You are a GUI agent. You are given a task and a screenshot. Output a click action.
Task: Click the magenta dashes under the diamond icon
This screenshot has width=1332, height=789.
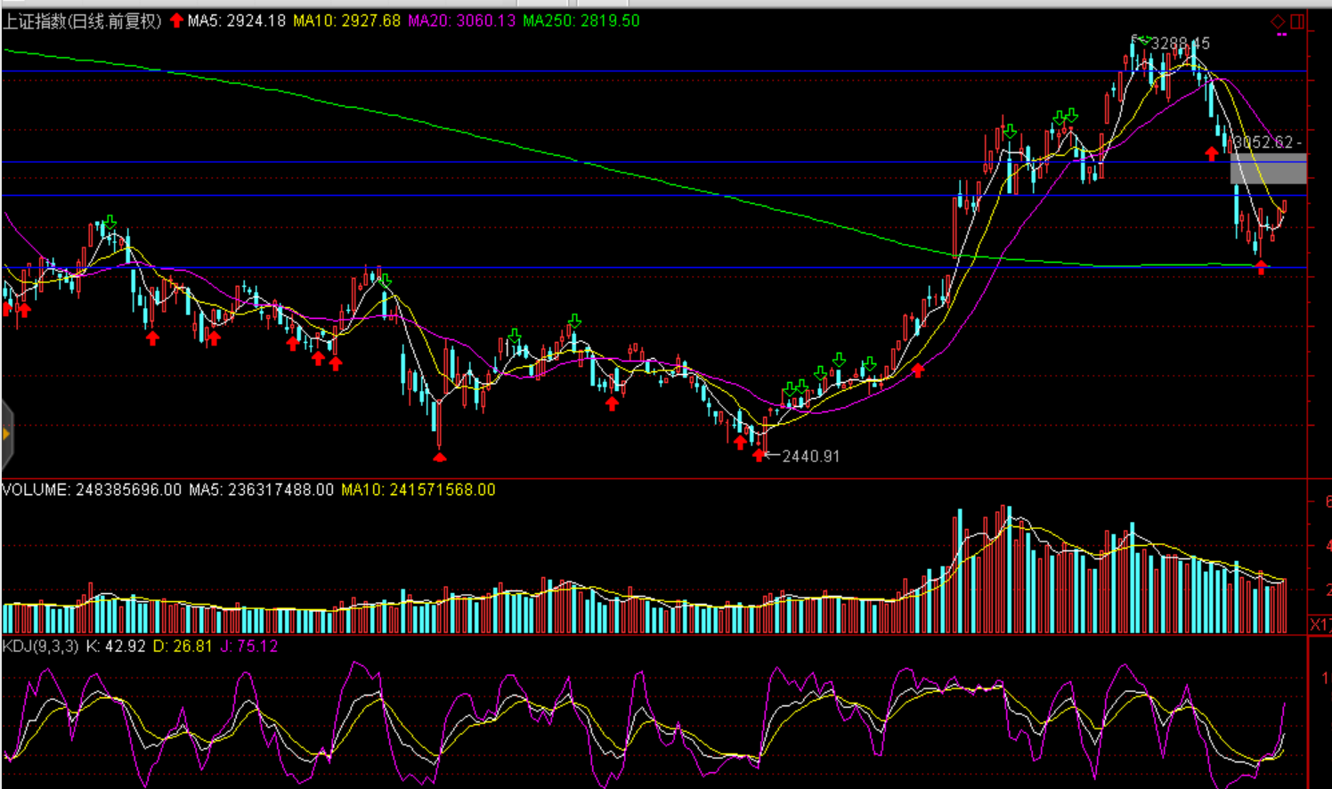point(1281,35)
